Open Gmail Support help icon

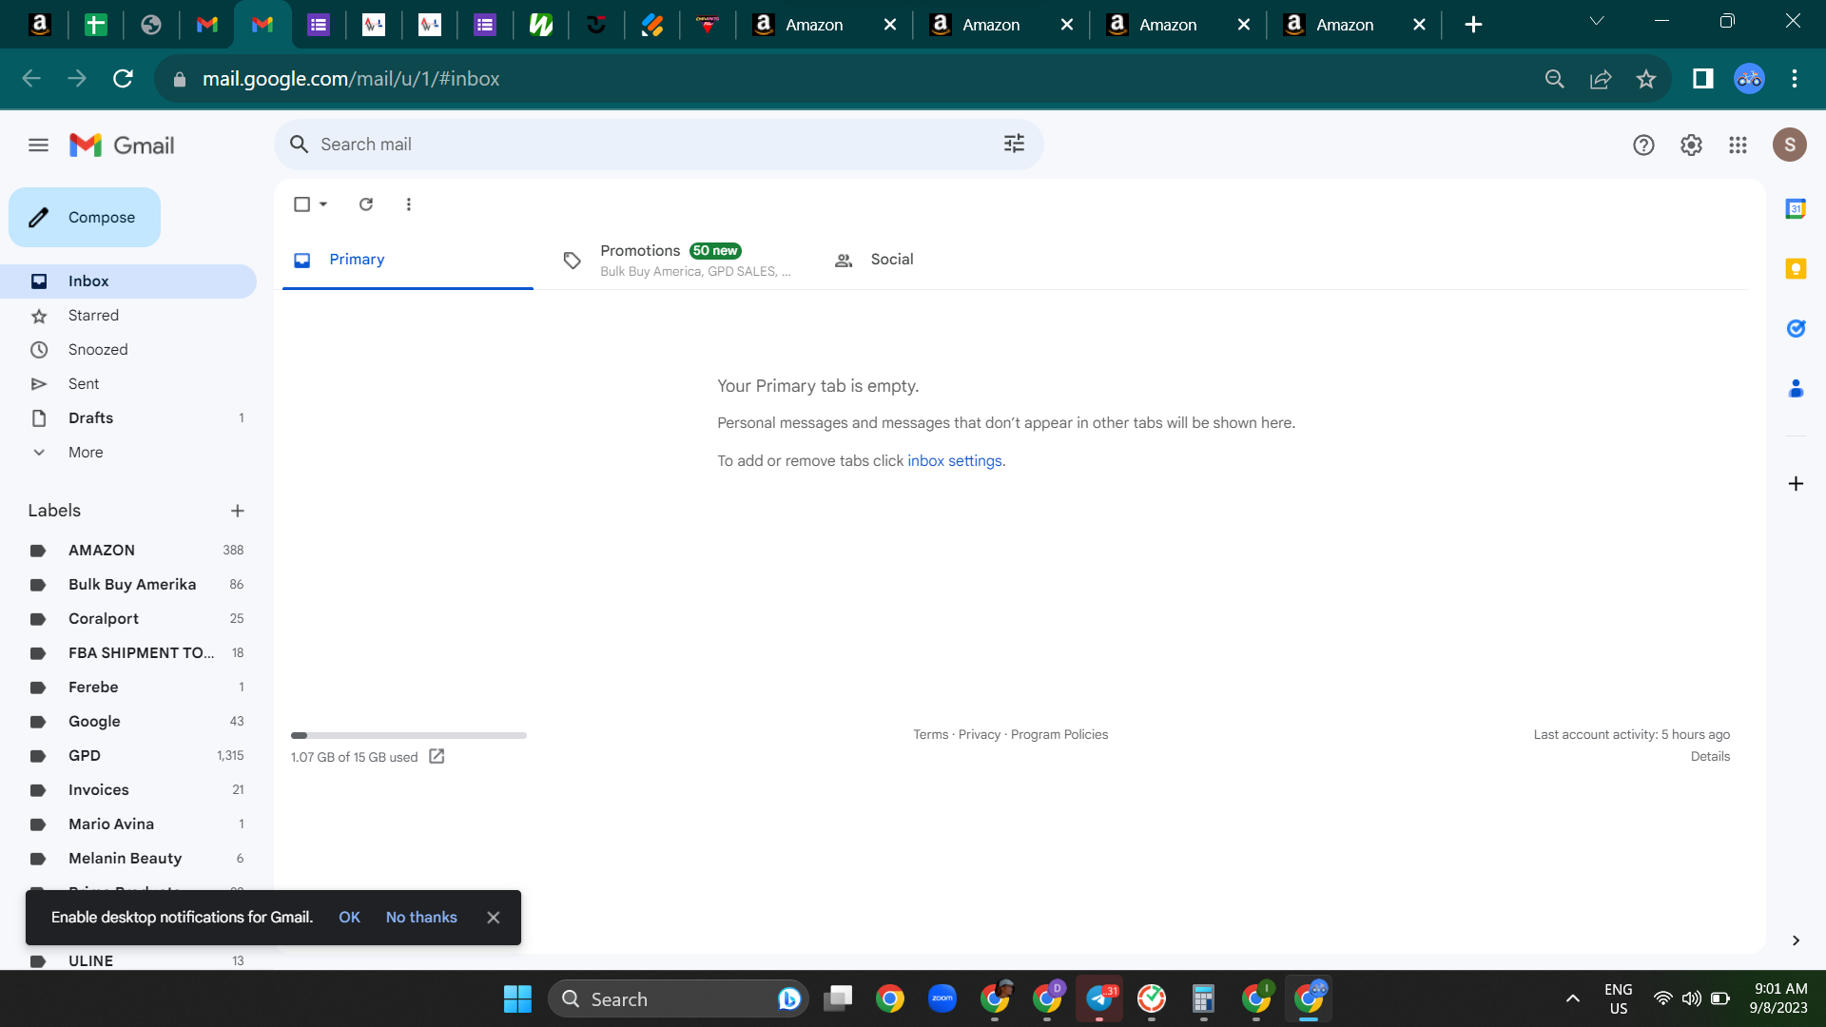tap(1643, 145)
